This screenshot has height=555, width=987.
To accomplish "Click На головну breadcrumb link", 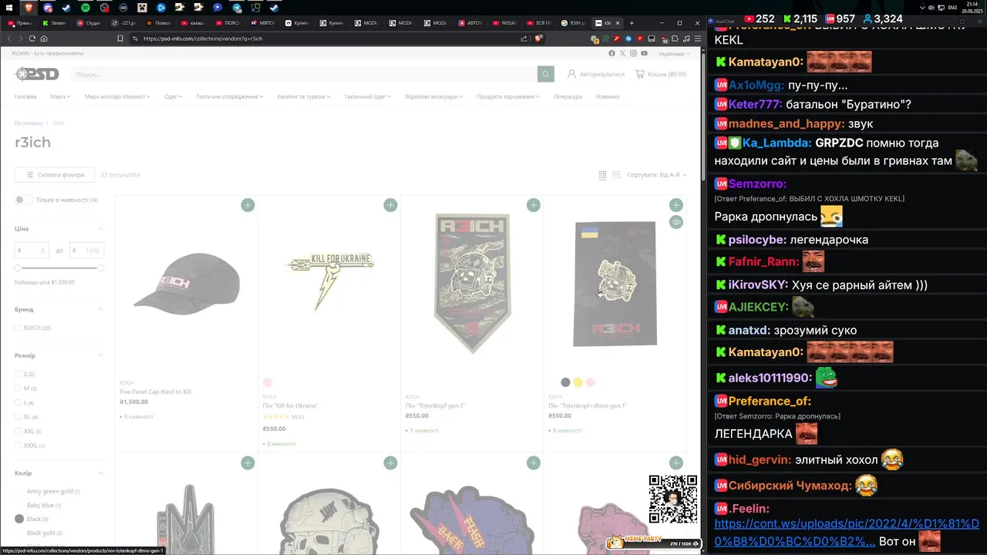I will coord(29,123).
